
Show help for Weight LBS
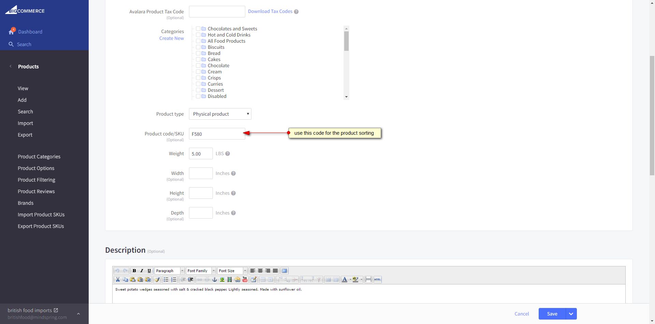tap(228, 153)
